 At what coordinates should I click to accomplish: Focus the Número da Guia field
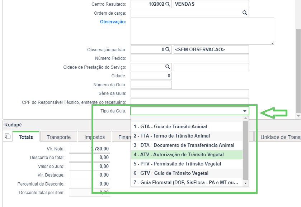[x=151, y=85]
